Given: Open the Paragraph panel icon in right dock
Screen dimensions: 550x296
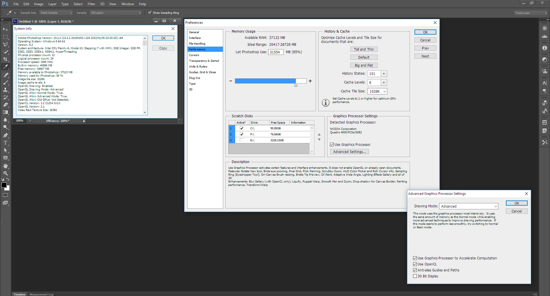Looking at the screenshot, I should (x=545, y=91).
